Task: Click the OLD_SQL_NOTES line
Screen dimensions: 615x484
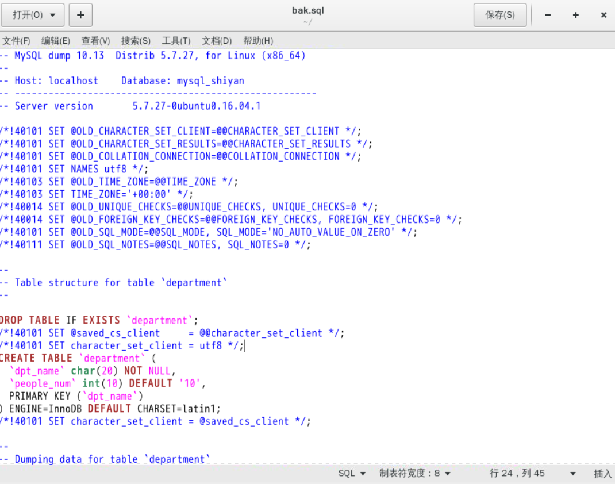Action: pos(155,245)
